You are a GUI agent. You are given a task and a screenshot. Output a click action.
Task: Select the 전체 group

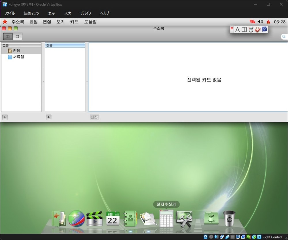pos(21,50)
